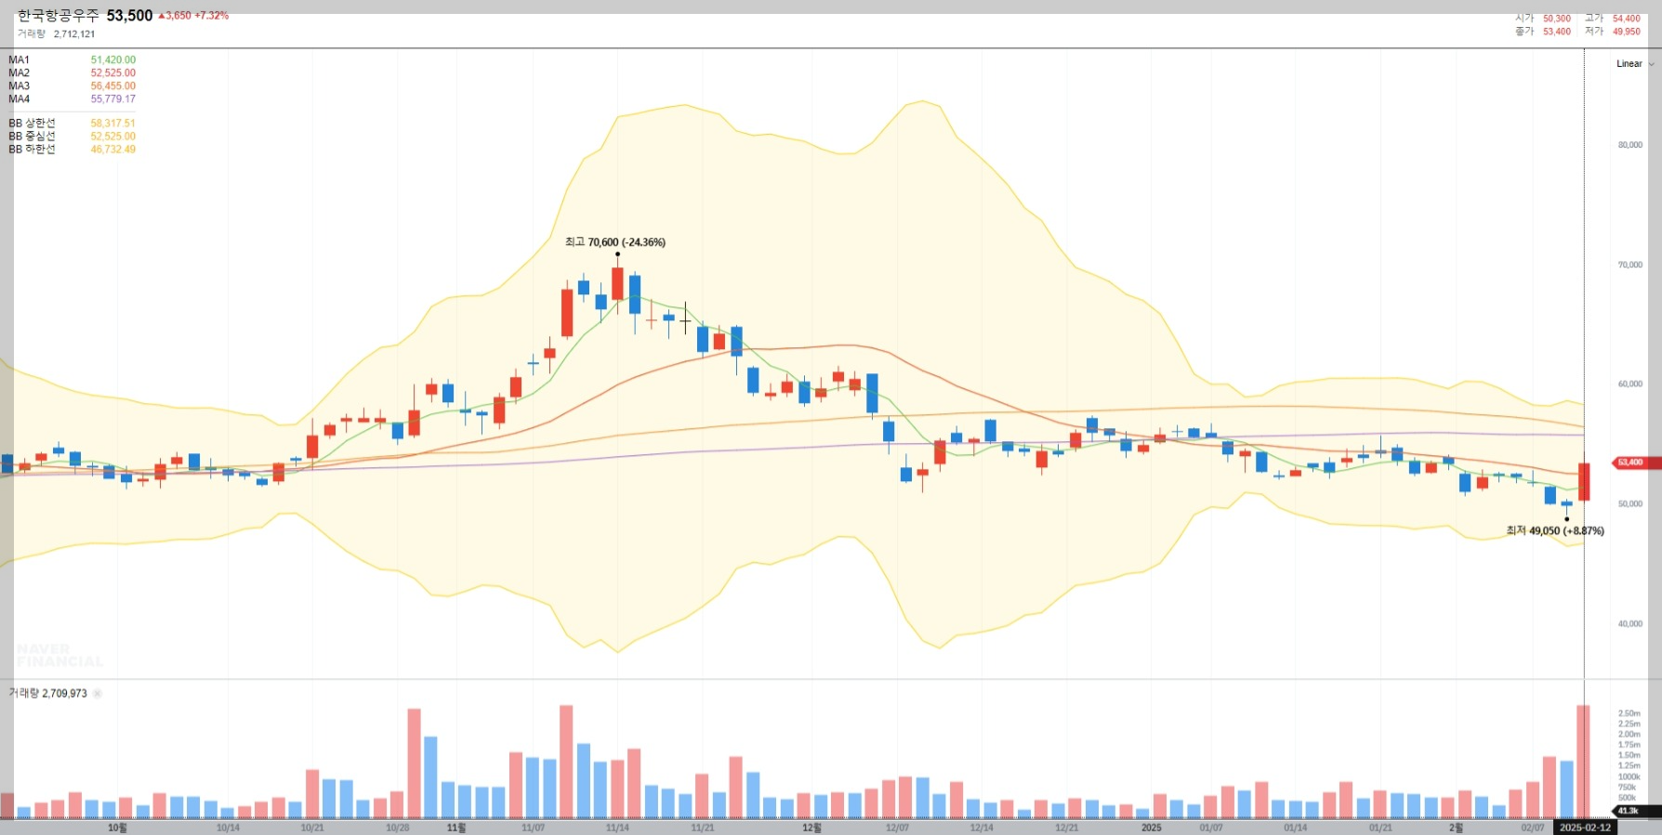This screenshot has width=1662, height=835.
Task: Click the MA4 legend value 55,779.17
Action: [112, 99]
